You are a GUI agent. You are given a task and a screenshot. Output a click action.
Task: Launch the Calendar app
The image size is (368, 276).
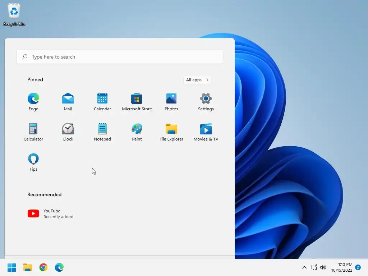click(102, 102)
